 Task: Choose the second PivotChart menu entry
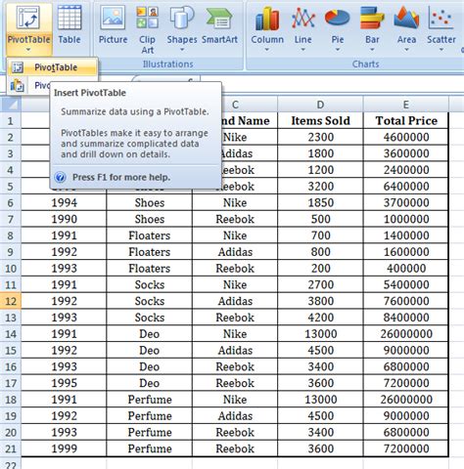click(29, 85)
